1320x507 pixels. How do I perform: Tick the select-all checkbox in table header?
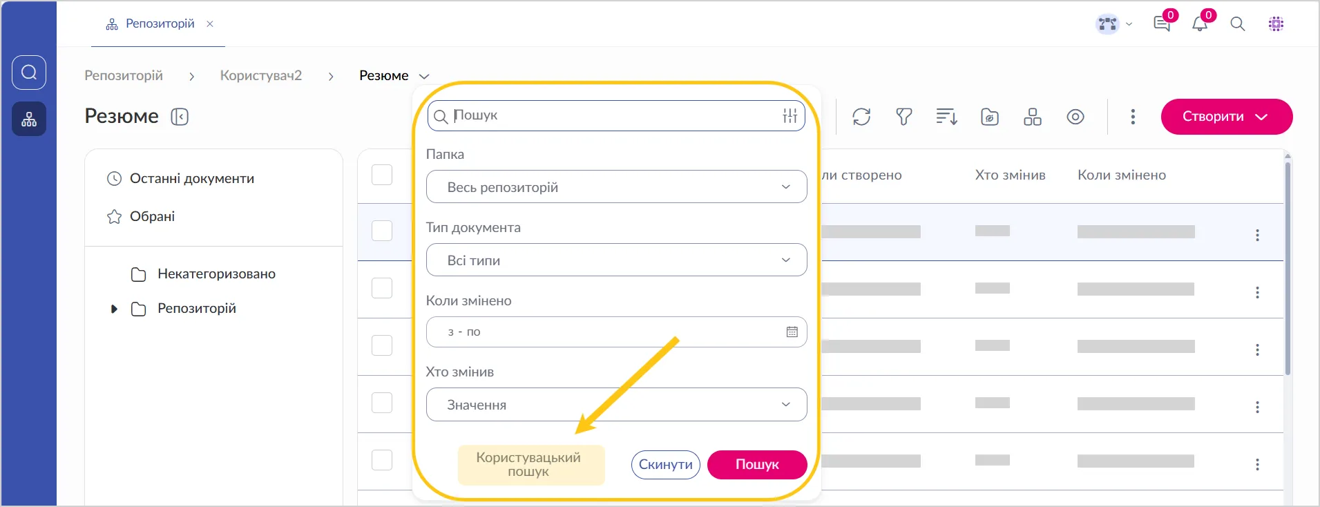click(382, 175)
